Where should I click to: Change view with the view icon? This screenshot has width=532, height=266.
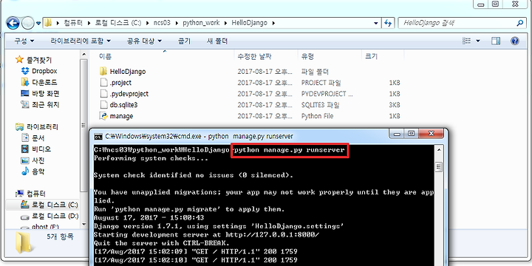(467, 41)
